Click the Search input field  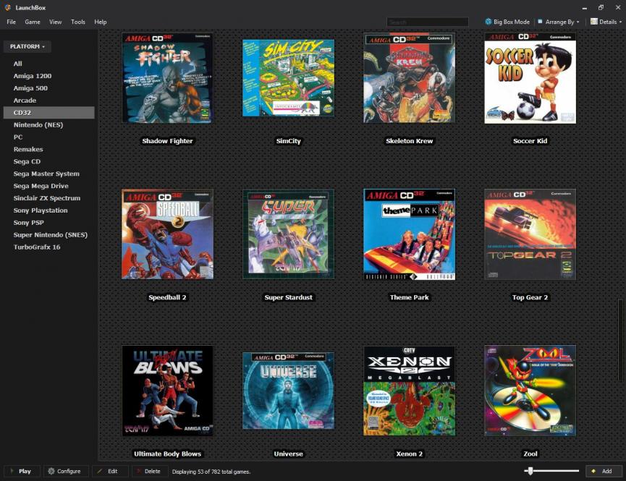(x=427, y=22)
